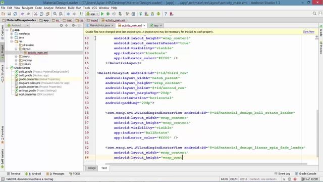Viewport: 323px width, 182px height.
Task: Open Android Device Monitor icon
Action: click(x=158, y=14)
